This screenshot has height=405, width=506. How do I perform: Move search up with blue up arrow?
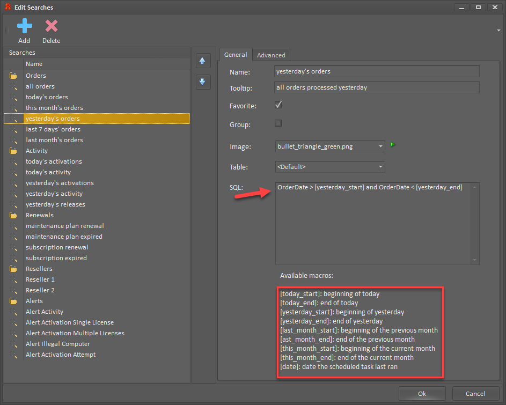point(203,61)
